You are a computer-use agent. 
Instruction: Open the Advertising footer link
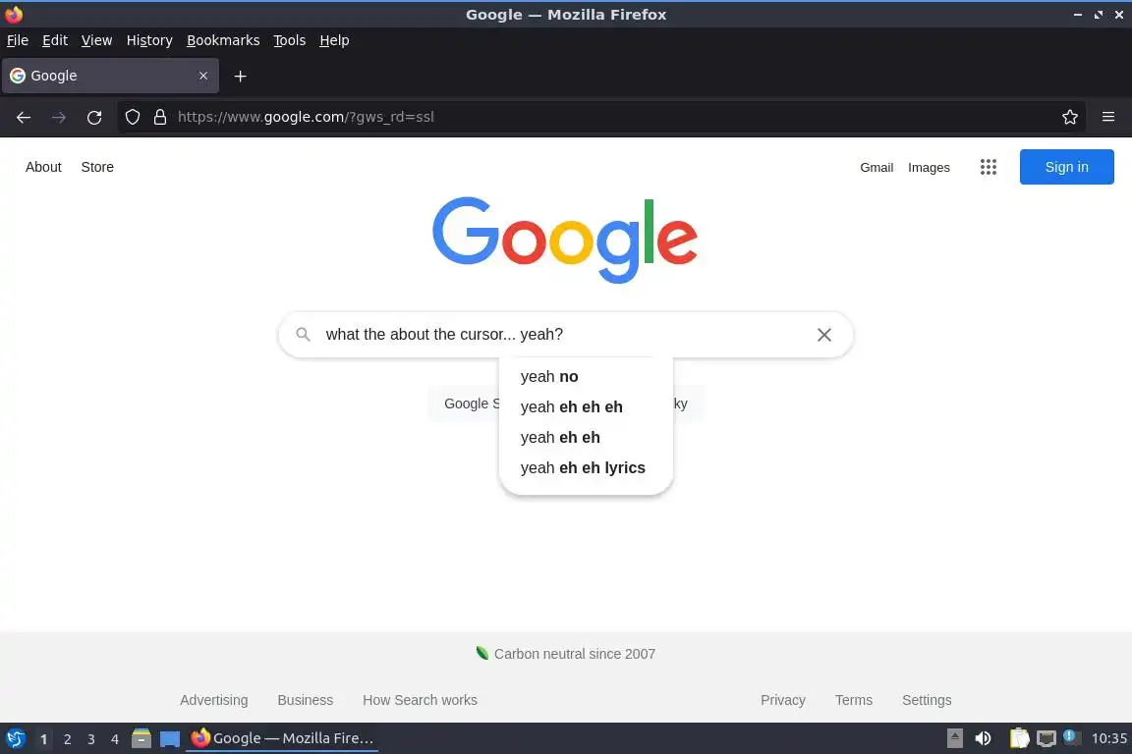tap(213, 700)
